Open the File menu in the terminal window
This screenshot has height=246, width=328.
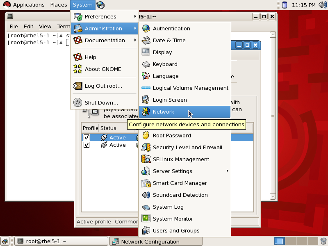pos(14,26)
